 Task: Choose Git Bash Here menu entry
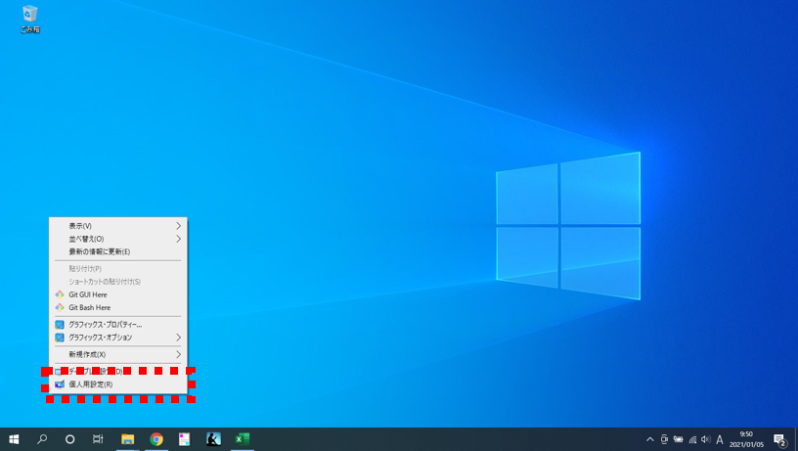pyautogui.click(x=118, y=307)
